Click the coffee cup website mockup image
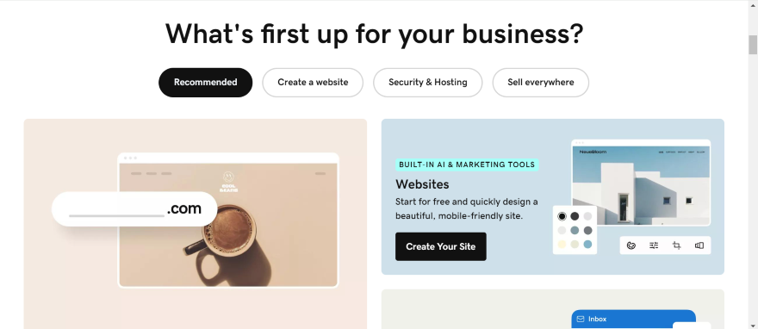The height and width of the screenshot is (329, 758). 228,220
